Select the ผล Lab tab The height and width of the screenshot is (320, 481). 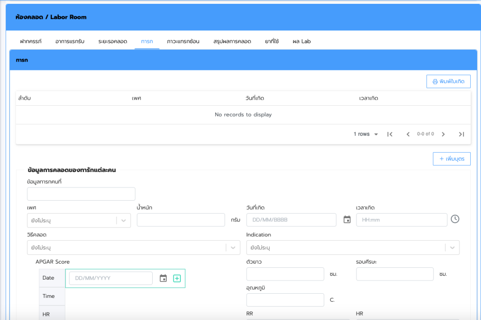(x=302, y=41)
